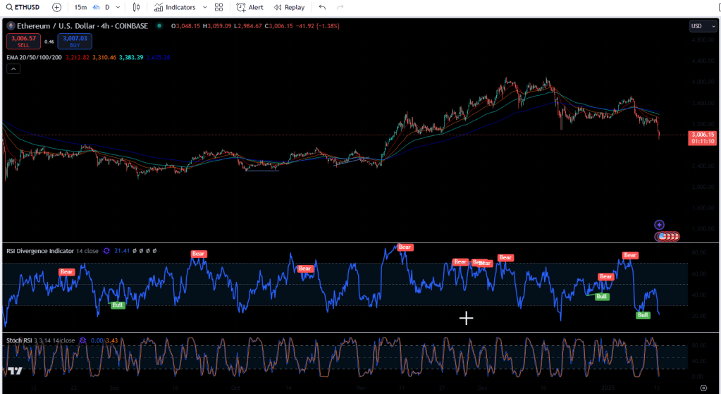Undo the last chart action
721x394 pixels.
(x=322, y=7)
